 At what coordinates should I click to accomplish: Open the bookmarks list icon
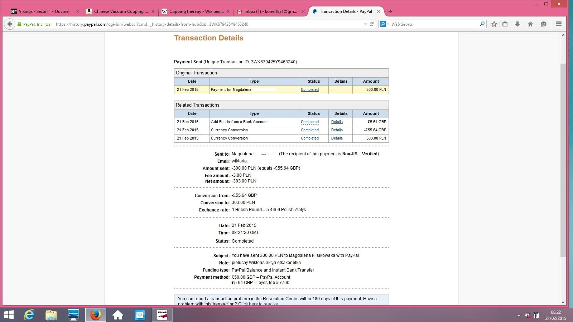click(505, 24)
